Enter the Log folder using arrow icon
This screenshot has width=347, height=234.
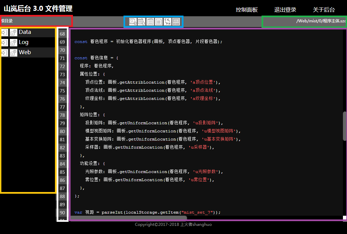(4, 43)
